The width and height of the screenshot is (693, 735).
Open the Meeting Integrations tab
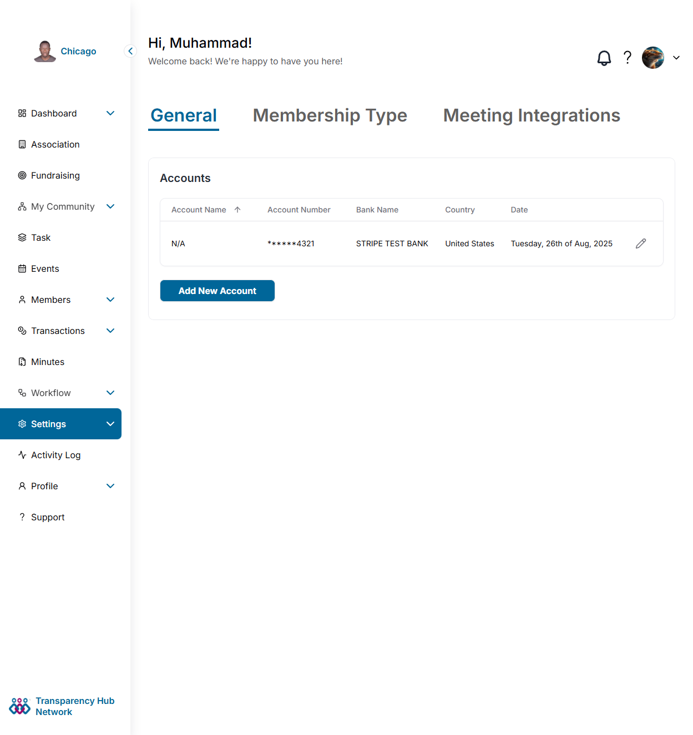pyautogui.click(x=531, y=116)
